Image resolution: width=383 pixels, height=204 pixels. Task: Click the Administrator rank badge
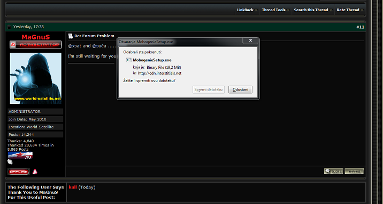(36, 45)
